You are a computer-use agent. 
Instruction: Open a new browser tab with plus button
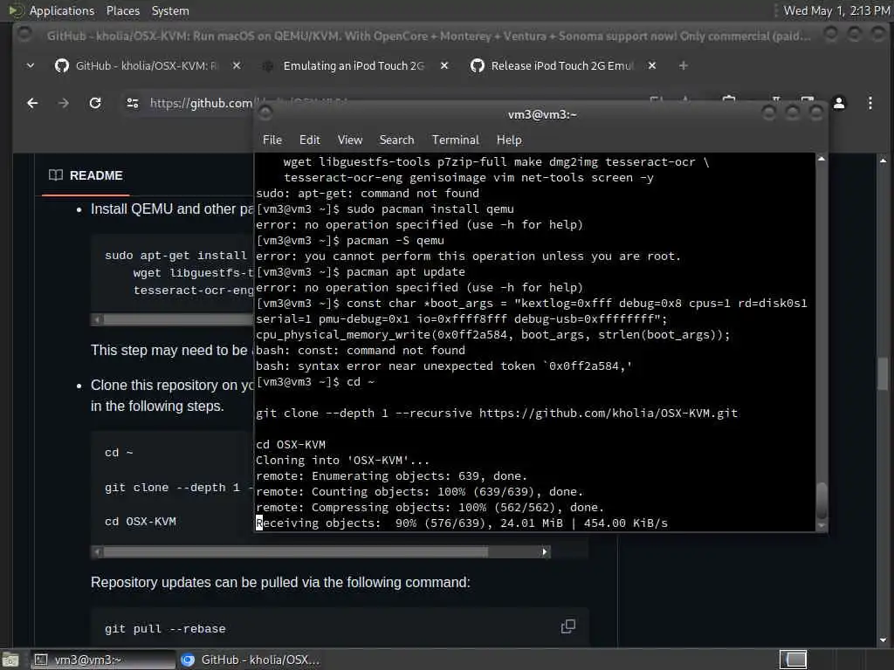coord(683,66)
